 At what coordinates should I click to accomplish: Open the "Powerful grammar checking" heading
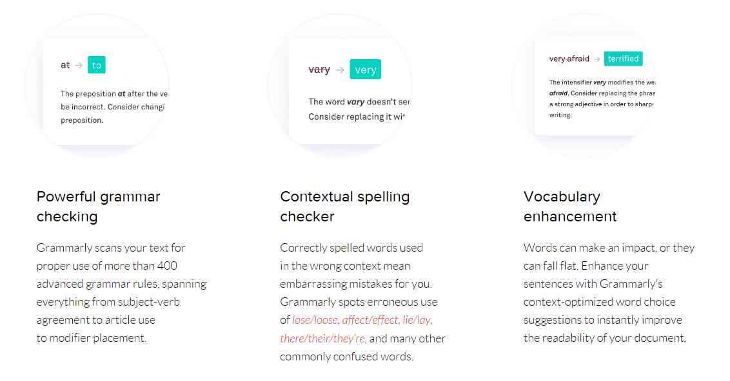click(98, 207)
